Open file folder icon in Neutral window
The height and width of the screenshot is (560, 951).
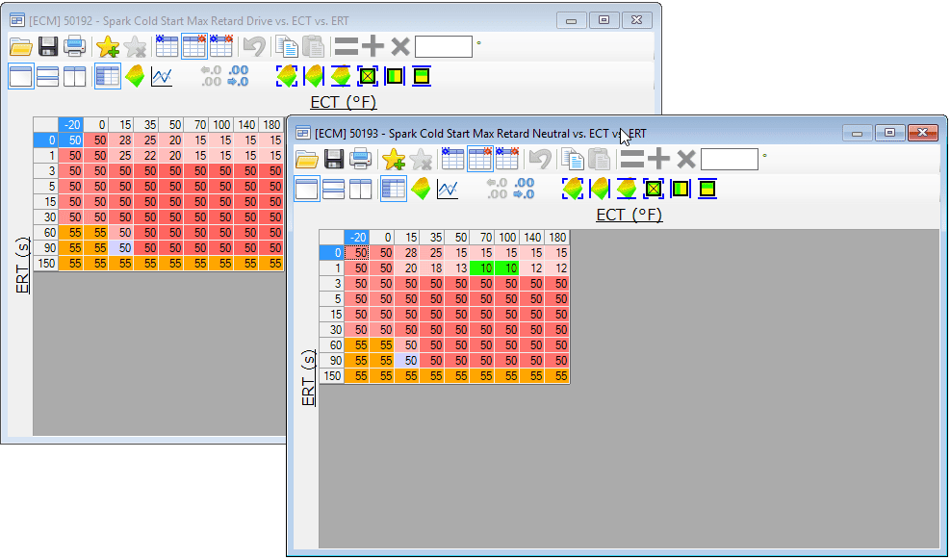coord(307,160)
